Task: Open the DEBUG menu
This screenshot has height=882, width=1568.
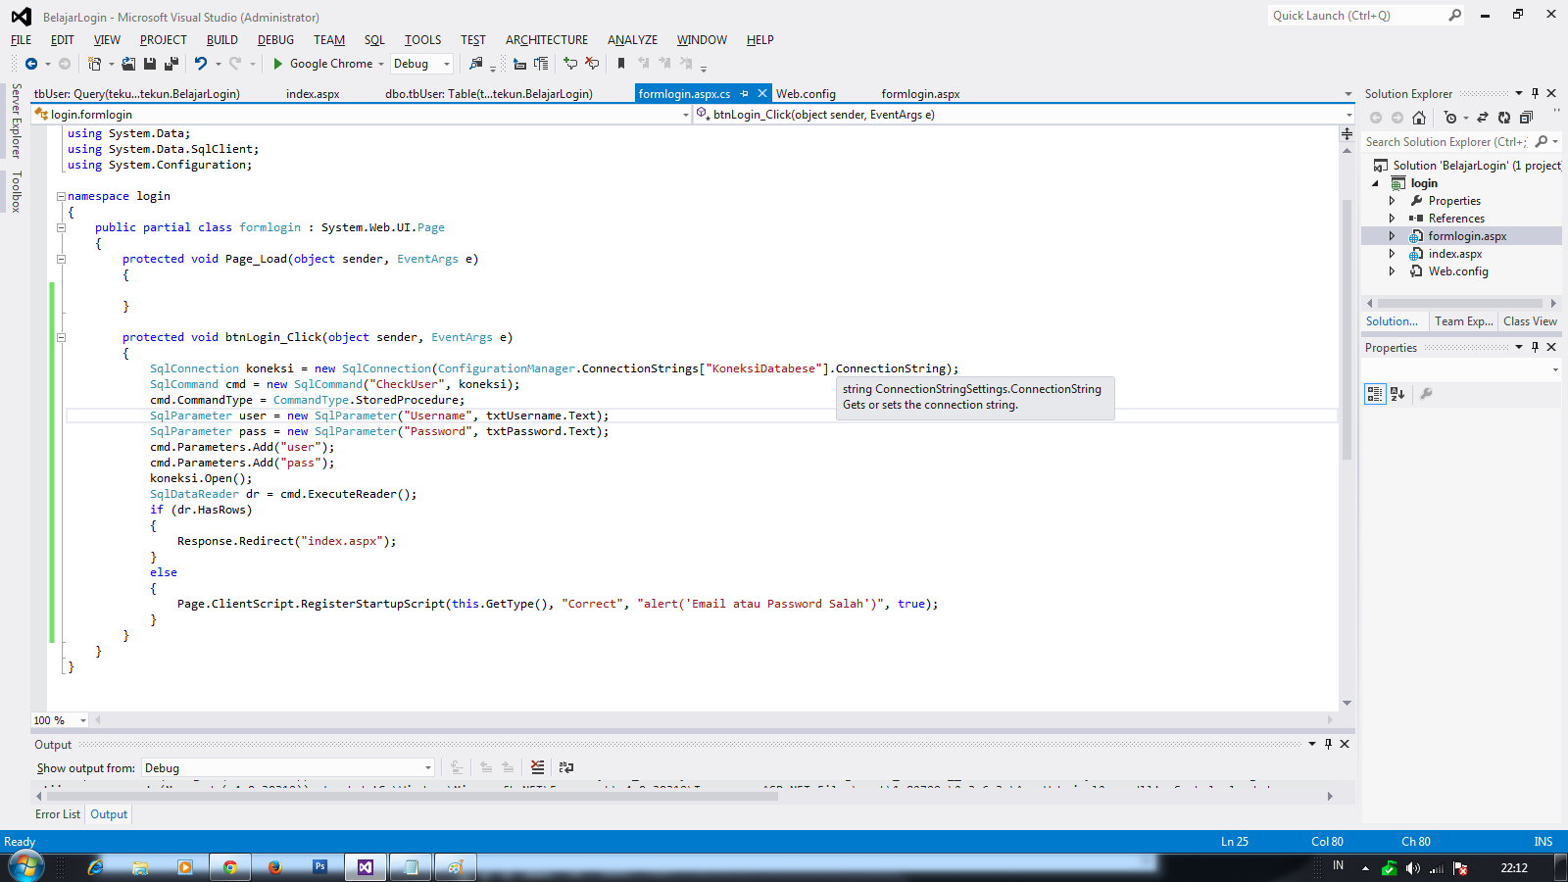Action: [275, 40]
